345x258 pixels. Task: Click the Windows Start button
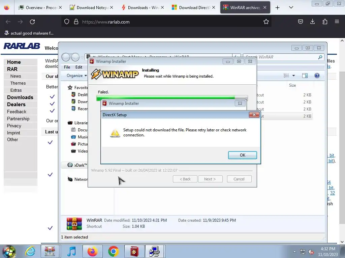[9, 251]
